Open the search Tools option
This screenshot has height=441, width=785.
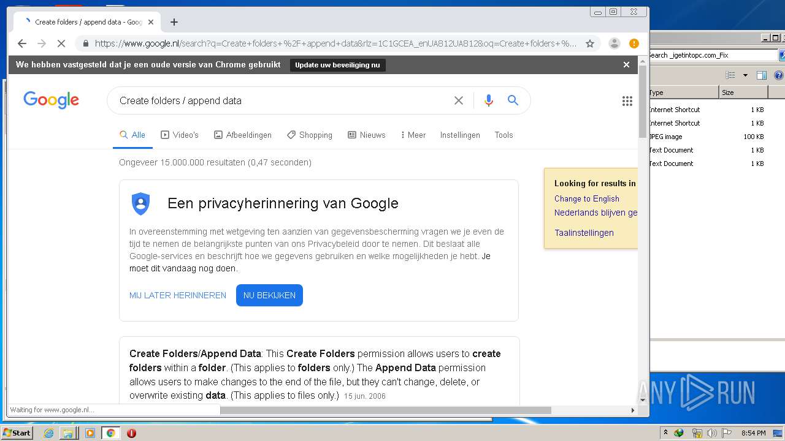point(504,135)
